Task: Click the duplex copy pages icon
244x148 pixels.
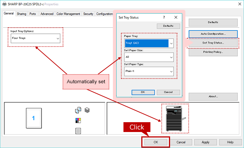Action: pos(78,110)
